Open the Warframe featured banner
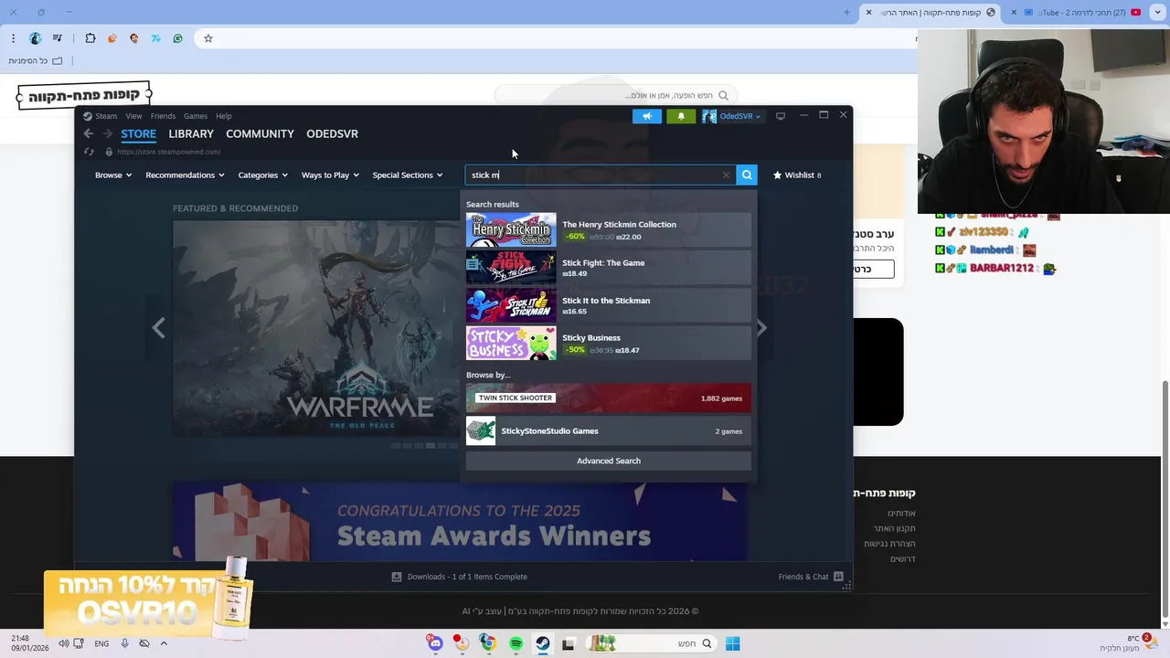Image resolution: width=1170 pixels, height=658 pixels. pos(316,329)
